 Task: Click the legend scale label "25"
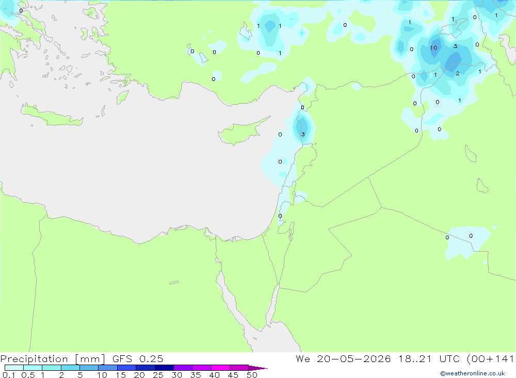[158, 375]
